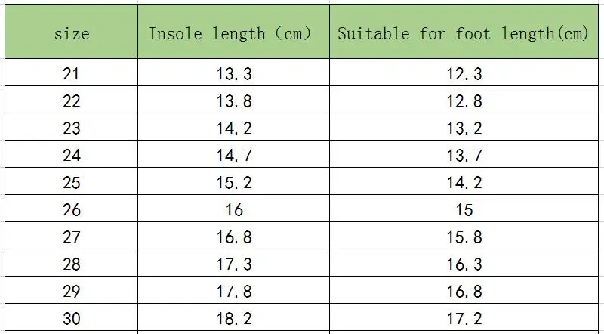
Task: Select the insole length 13.8 cell
Action: coord(233,101)
